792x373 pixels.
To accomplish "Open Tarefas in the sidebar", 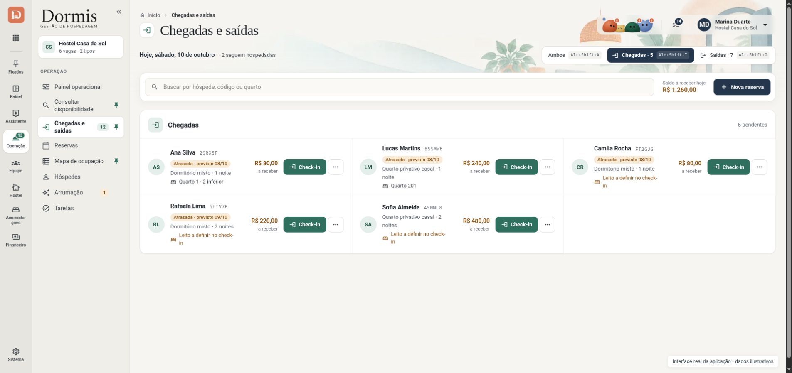I will [x=81, y=208].
